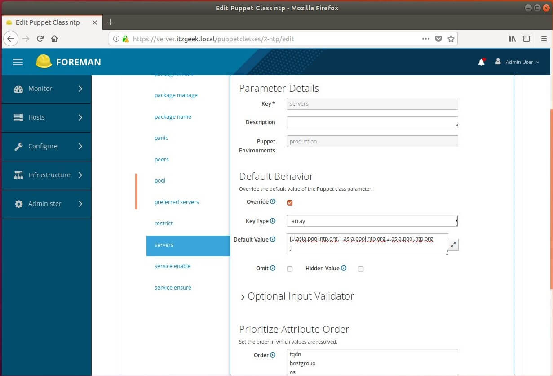Expand the Infrastructure menu chevron
Image resolution: width=553 pixels, height=376 pixels.
pyautogui.click(x=80, y=175)
